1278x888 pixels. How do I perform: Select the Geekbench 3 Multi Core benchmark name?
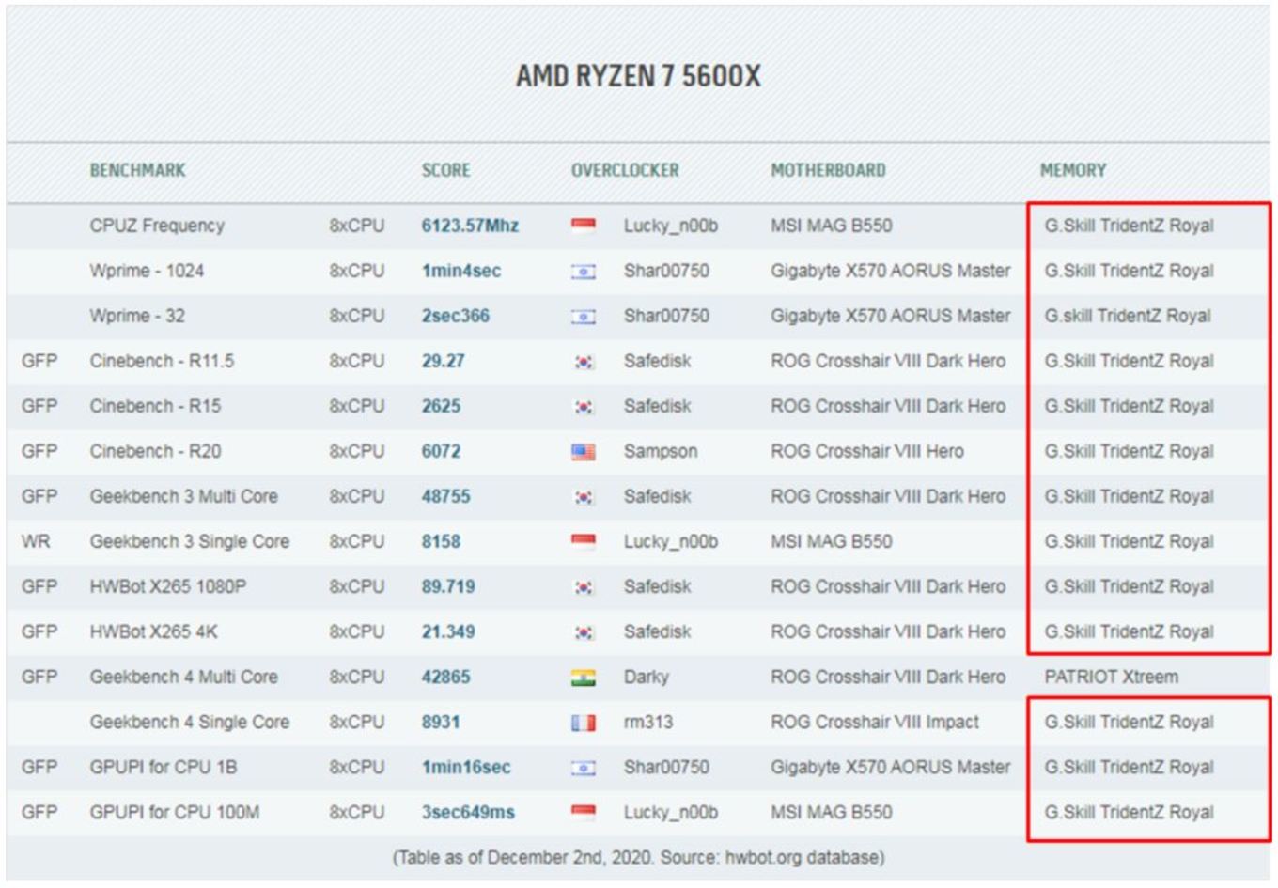183,496
